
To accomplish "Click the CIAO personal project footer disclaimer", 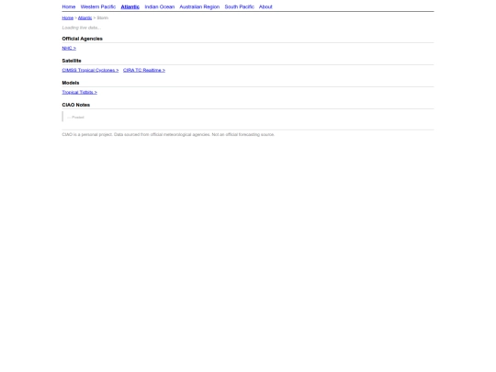I will point(168,134).
